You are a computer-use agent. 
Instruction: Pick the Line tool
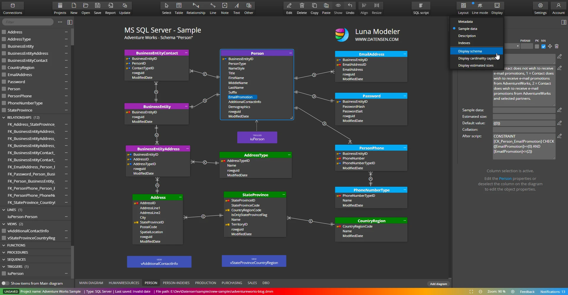(x=213, y=8)
